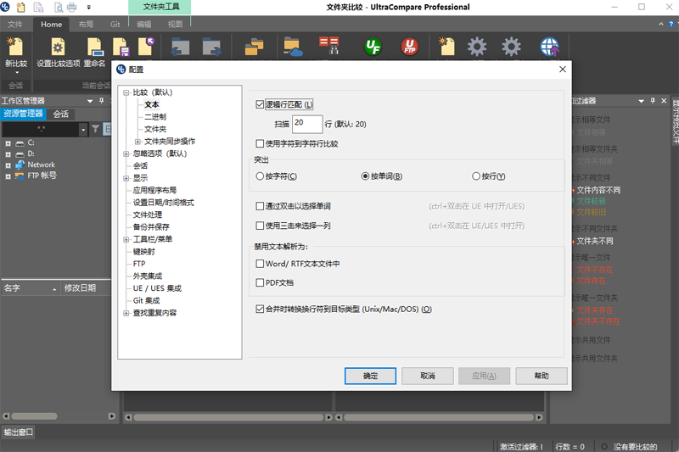
Task: Pin the workspace manager (工作区管理器) panel
Action: pos(101,100)
